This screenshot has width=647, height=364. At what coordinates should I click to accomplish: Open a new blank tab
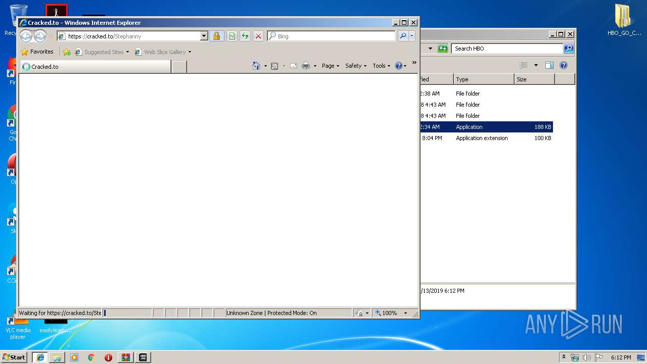pyautogui.click(x=179, y=67)
